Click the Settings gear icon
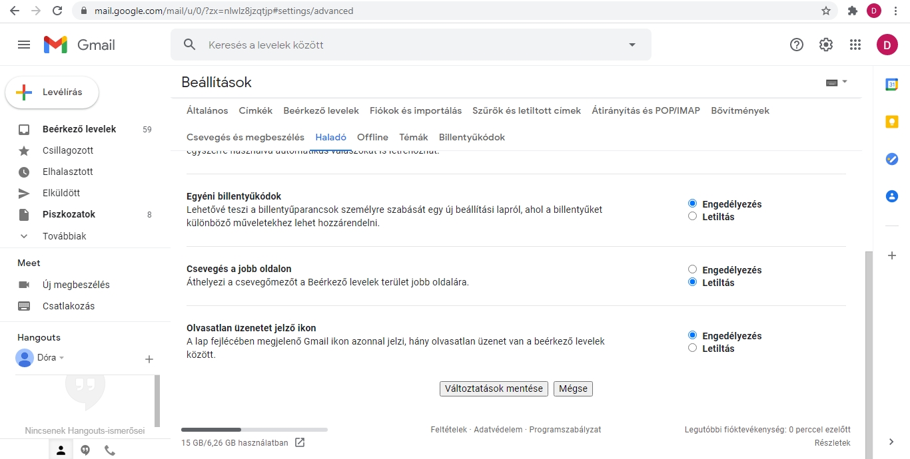This screenshot has height=459, width=910. (x=826, y=45)
